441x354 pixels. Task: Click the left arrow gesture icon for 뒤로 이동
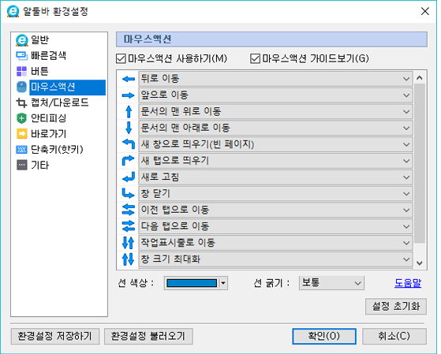pyautogui.click(x=129, y=79)
